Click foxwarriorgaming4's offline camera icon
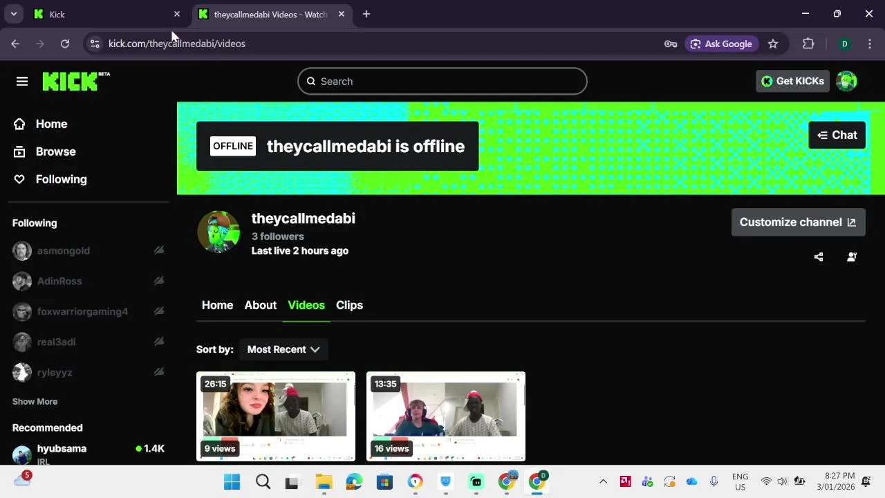This screenshot has height=498, width=885. [159, 311]
